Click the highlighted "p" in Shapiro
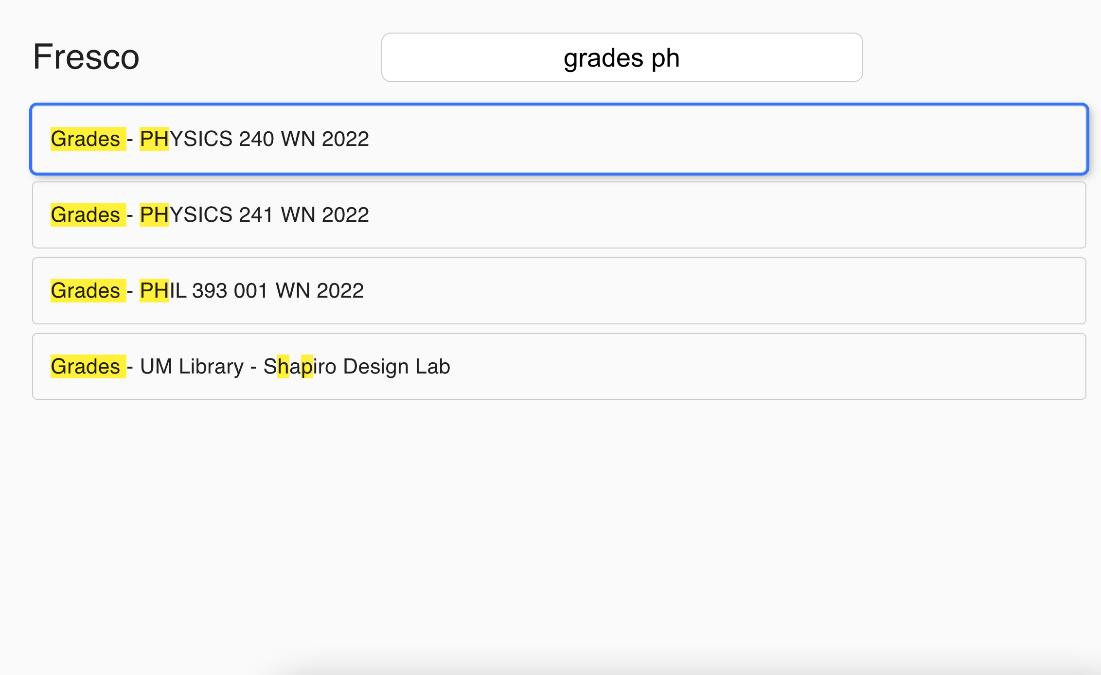Viewport: 1101px width, 675px height. pos(307,367)
